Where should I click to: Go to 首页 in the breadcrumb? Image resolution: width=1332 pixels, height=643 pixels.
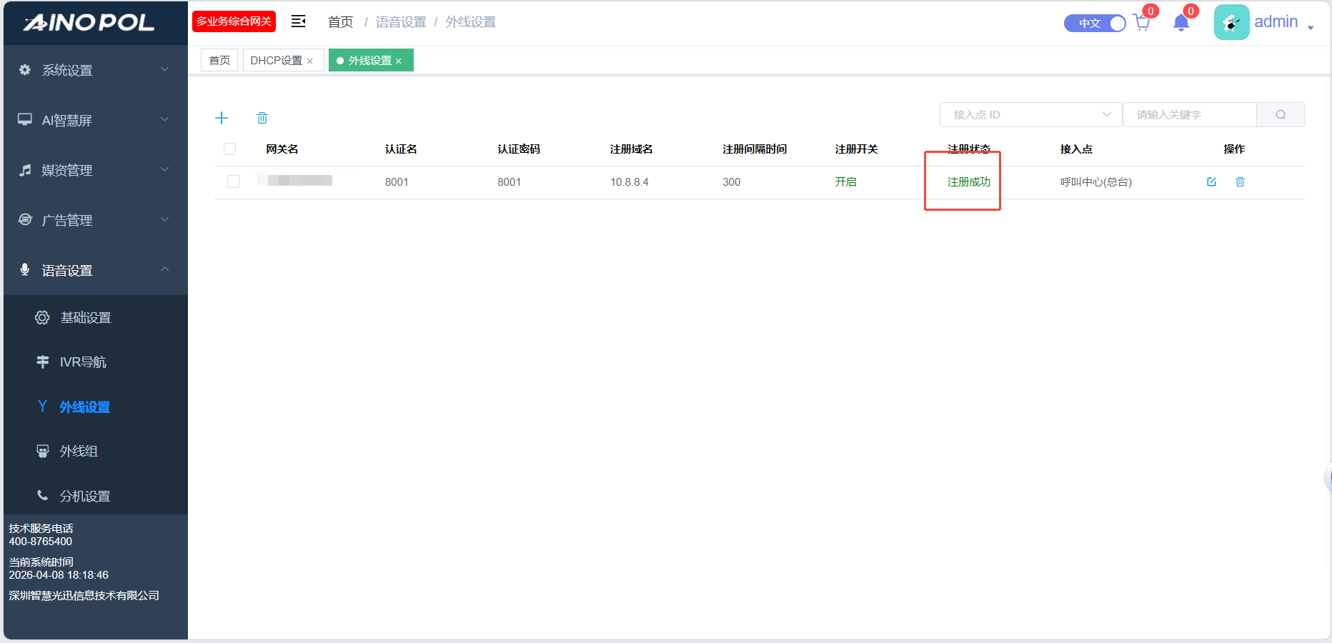[x=340, y=22]
